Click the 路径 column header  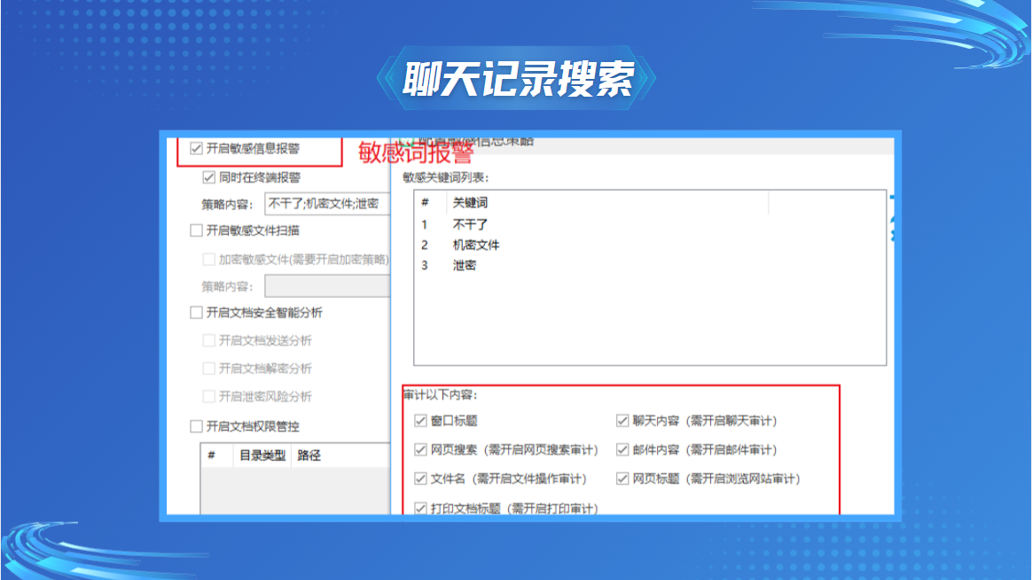[340, 456]
